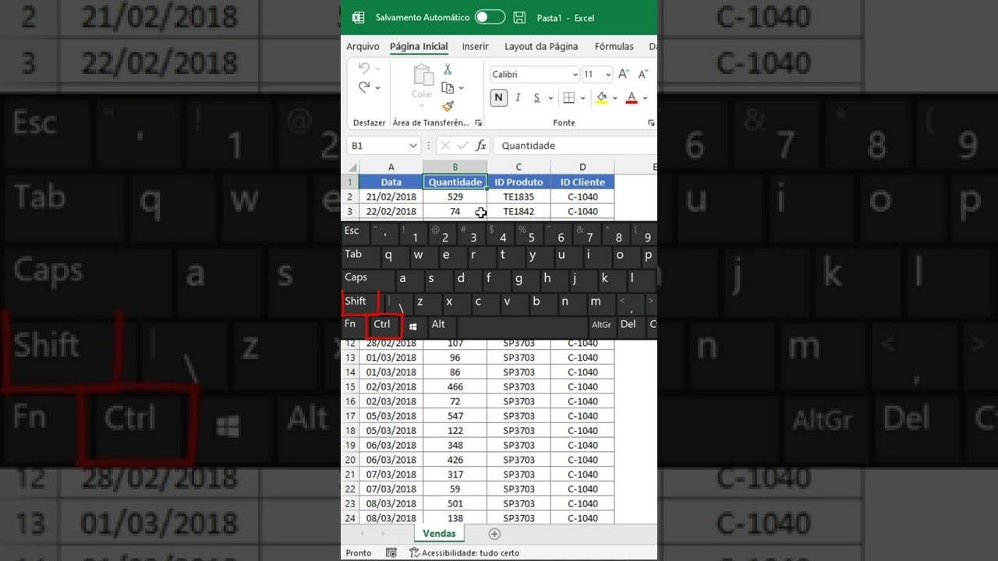Click the Borders grid icon
998x561 pixels.
(569, 97)
